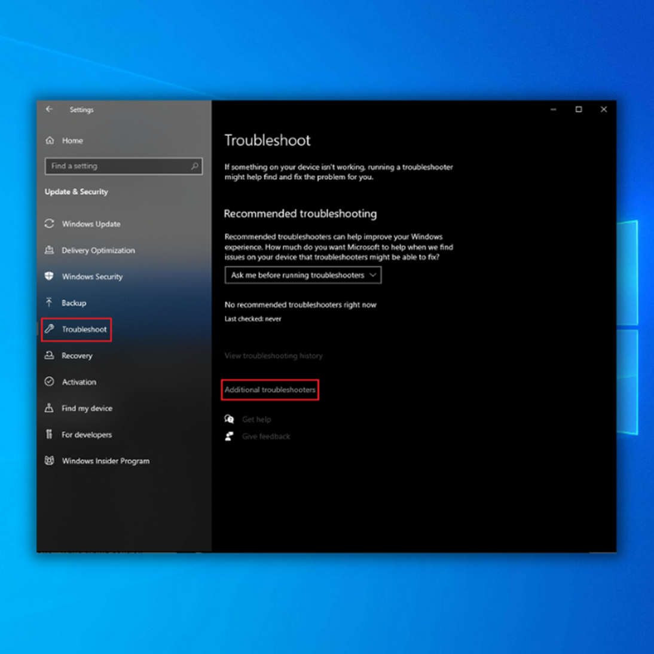654x654 pixels.
Task: Go back using the arrow at top left
Action: 50,109
